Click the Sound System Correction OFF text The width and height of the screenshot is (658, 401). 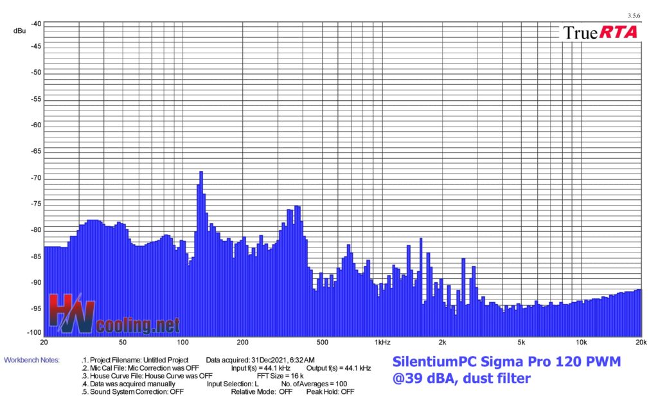[x=132, y=392]
